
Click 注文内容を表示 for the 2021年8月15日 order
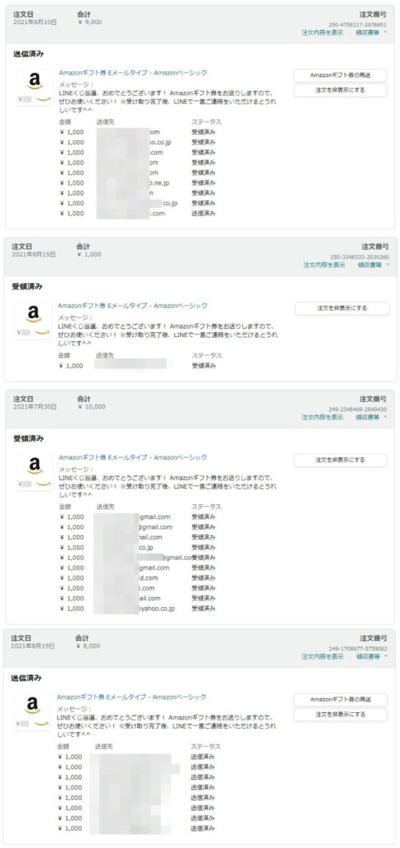pos(324,265)
